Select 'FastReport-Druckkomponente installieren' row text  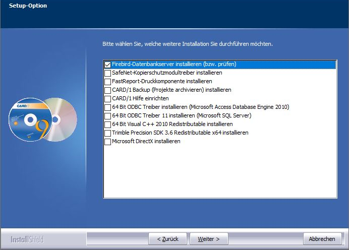162,81
